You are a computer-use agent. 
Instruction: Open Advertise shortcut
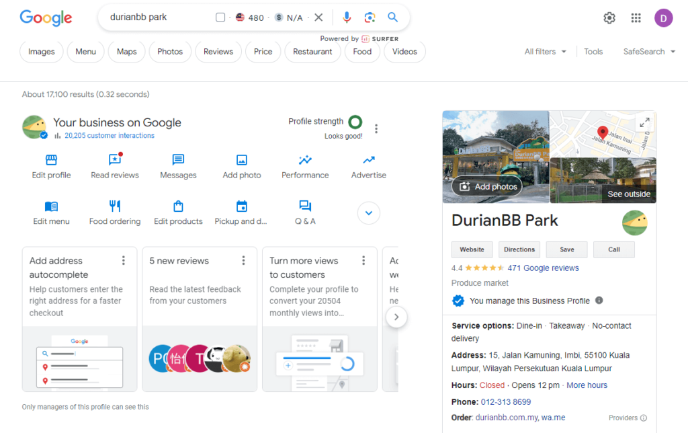click(369, 167)
